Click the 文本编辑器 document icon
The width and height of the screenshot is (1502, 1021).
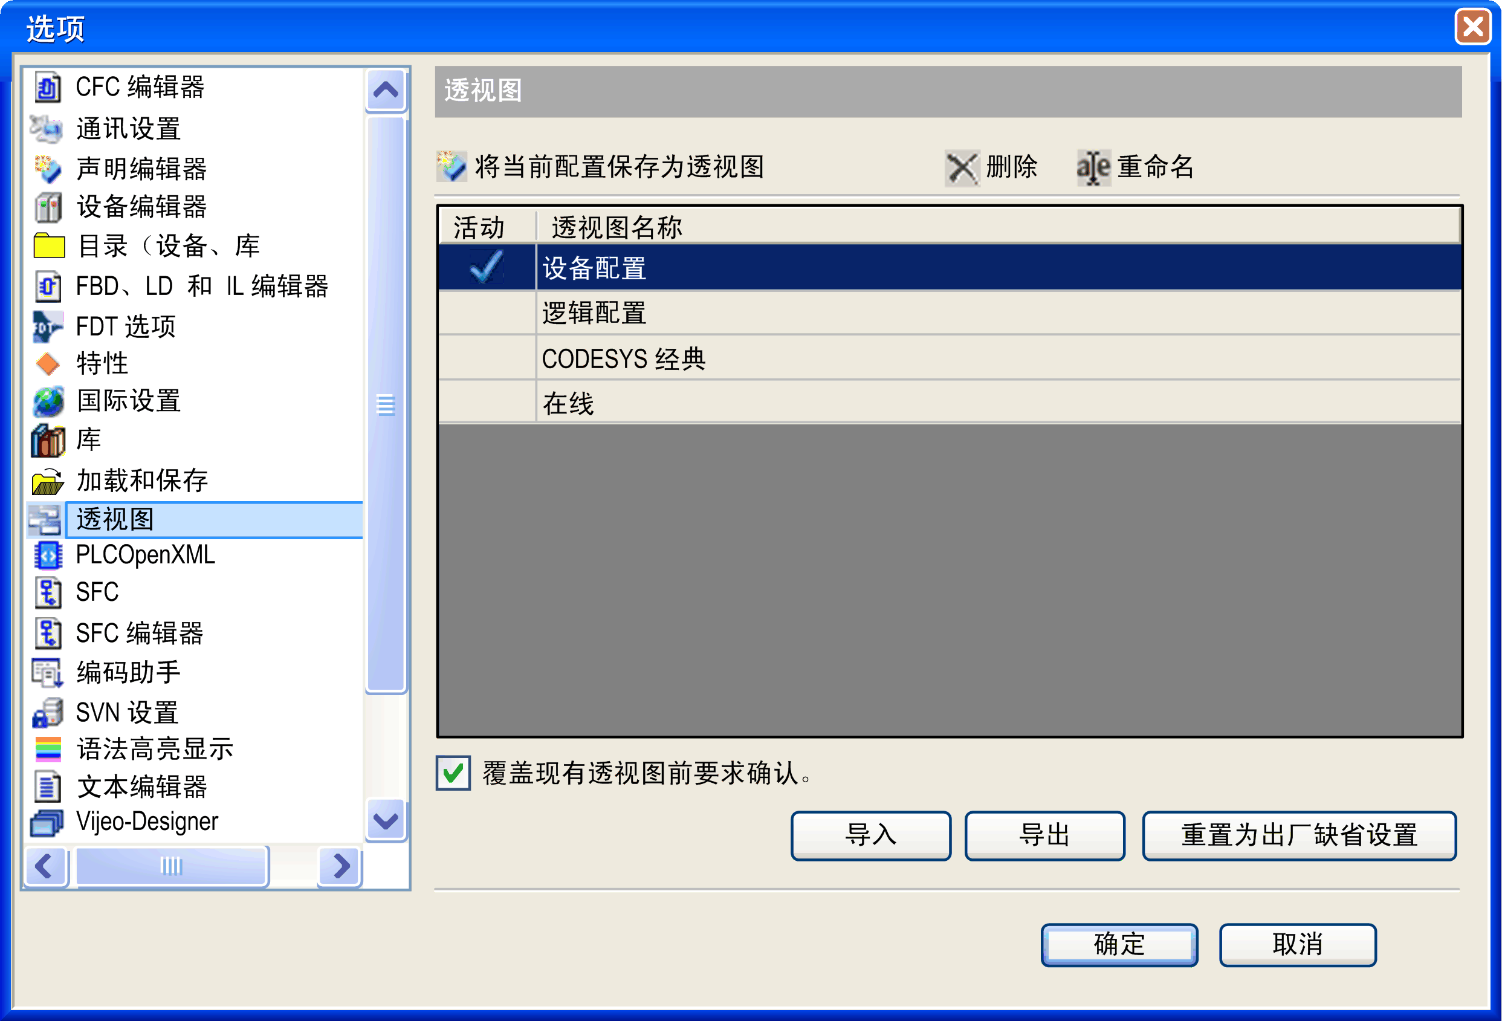pyautogui.click(x=48, y=787)
